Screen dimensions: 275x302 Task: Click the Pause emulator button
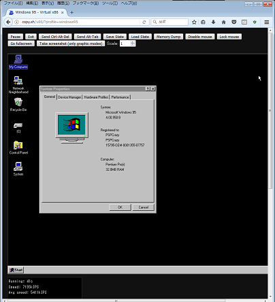coord(16,37)
